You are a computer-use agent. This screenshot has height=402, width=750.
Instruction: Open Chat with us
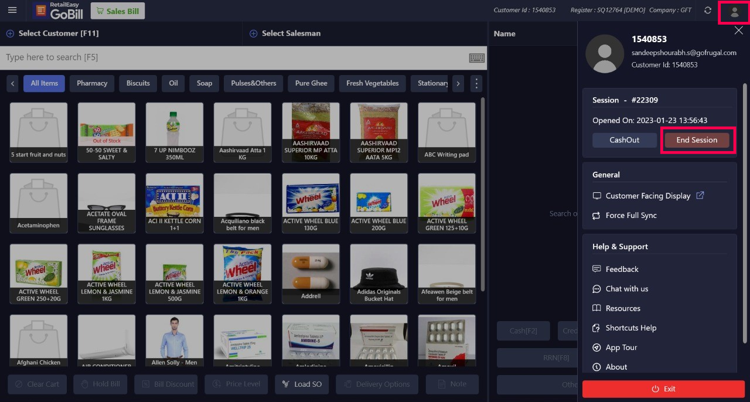pyautogui.click(x=620, y=289)
